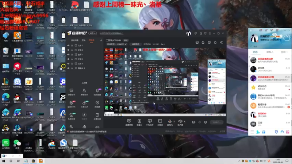Toggle visibility of layer 文本 3

coord(68,59)
